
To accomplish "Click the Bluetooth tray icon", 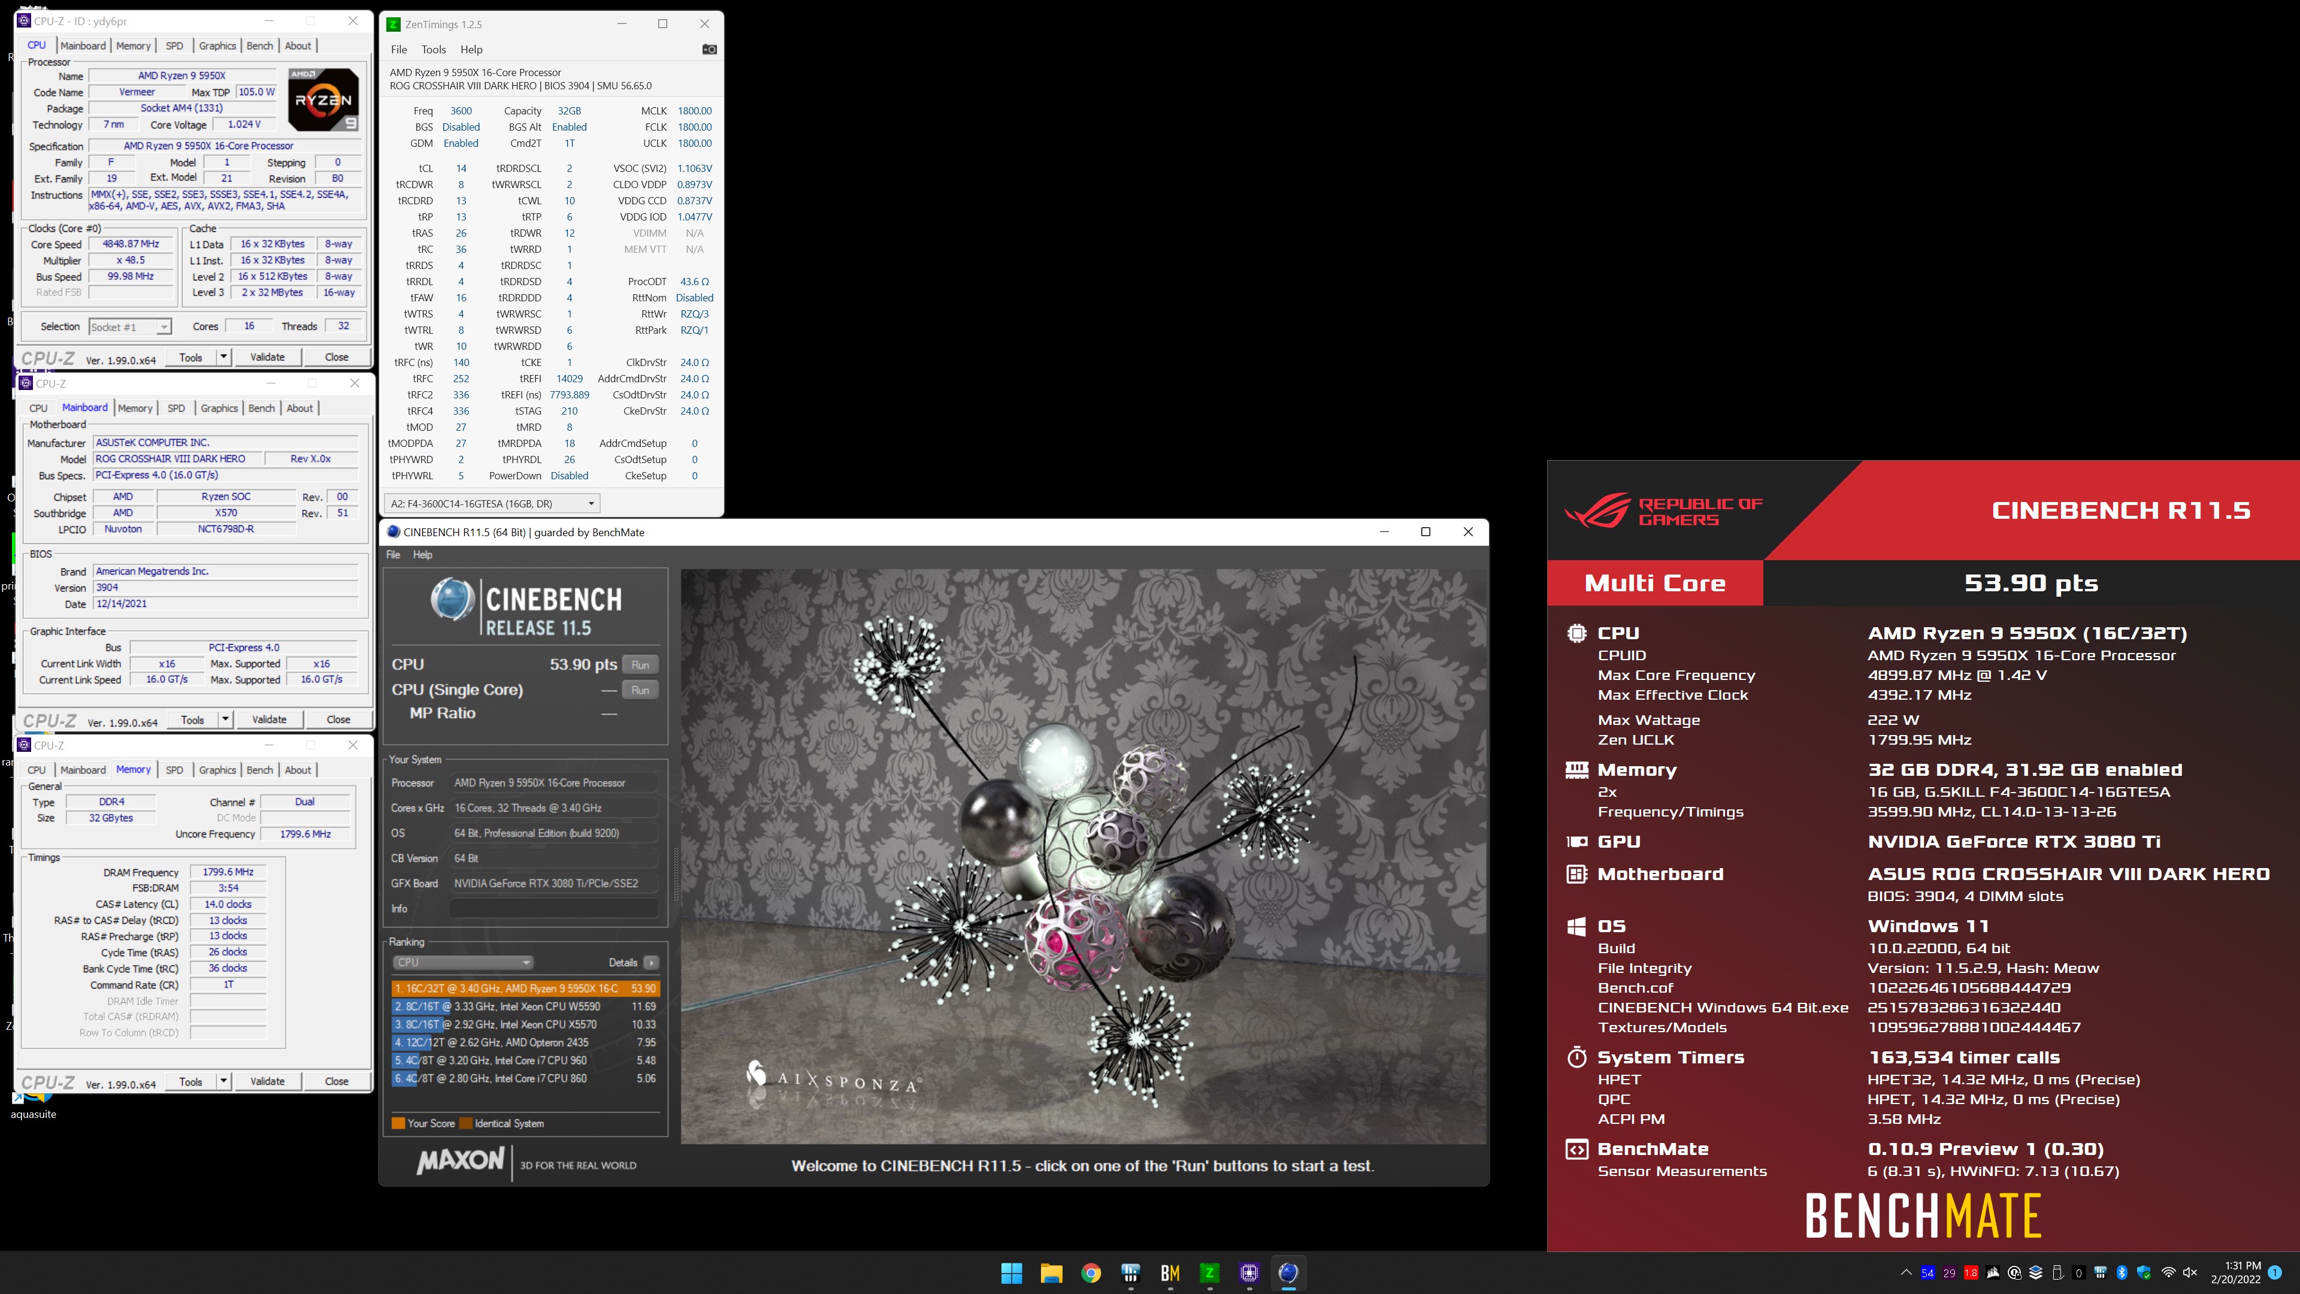I will 2122,1272.
